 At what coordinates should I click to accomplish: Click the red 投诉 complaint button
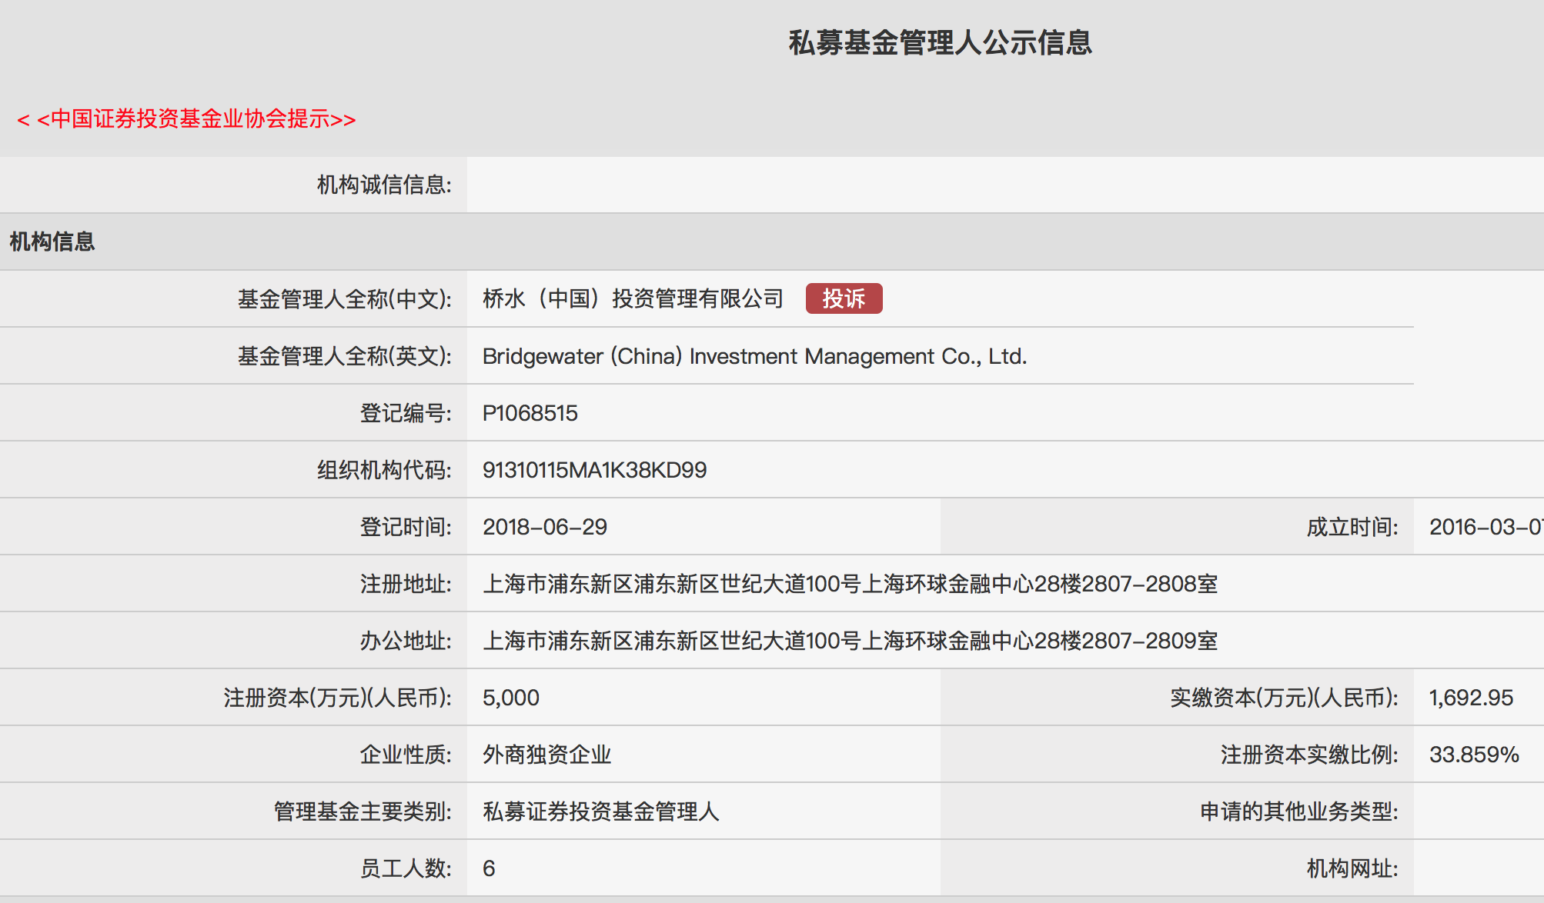coord(844,298)
